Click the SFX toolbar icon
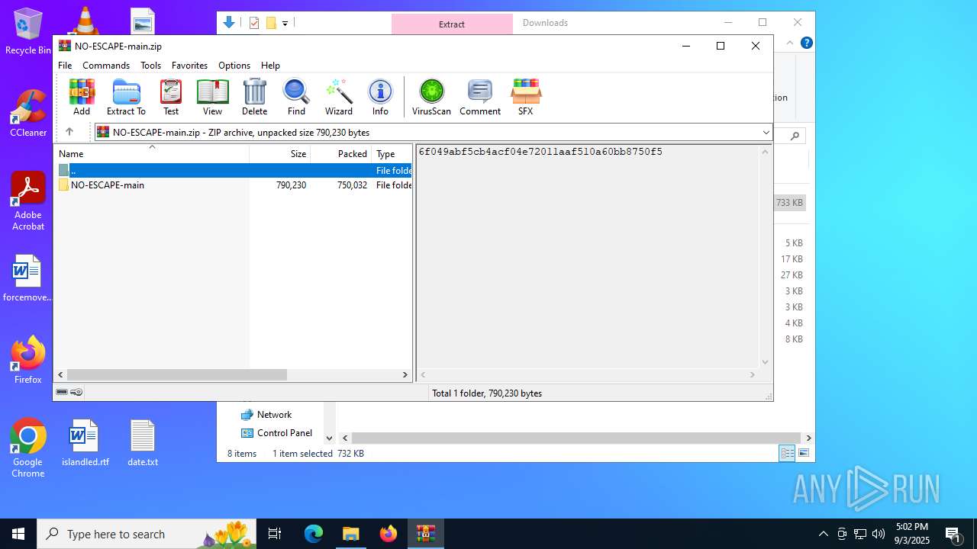Screen dimensions: 977x549 pos(526,97)
